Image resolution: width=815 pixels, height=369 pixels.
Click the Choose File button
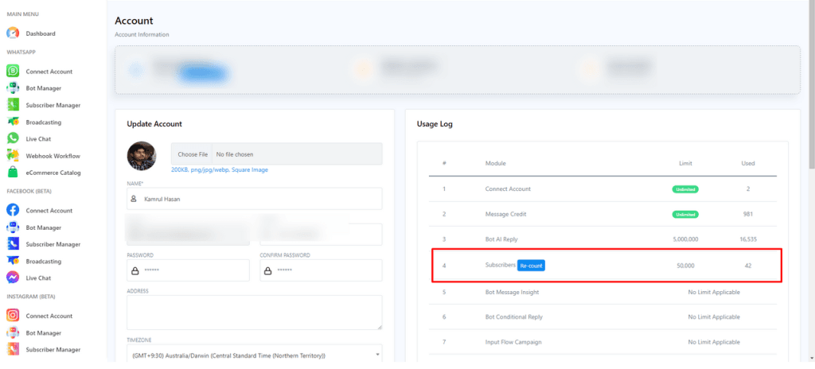click(193, 153)
